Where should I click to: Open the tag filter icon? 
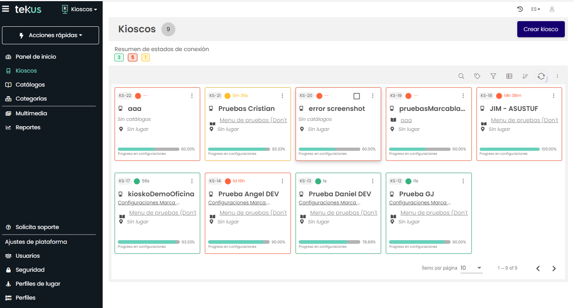[477, 76]
